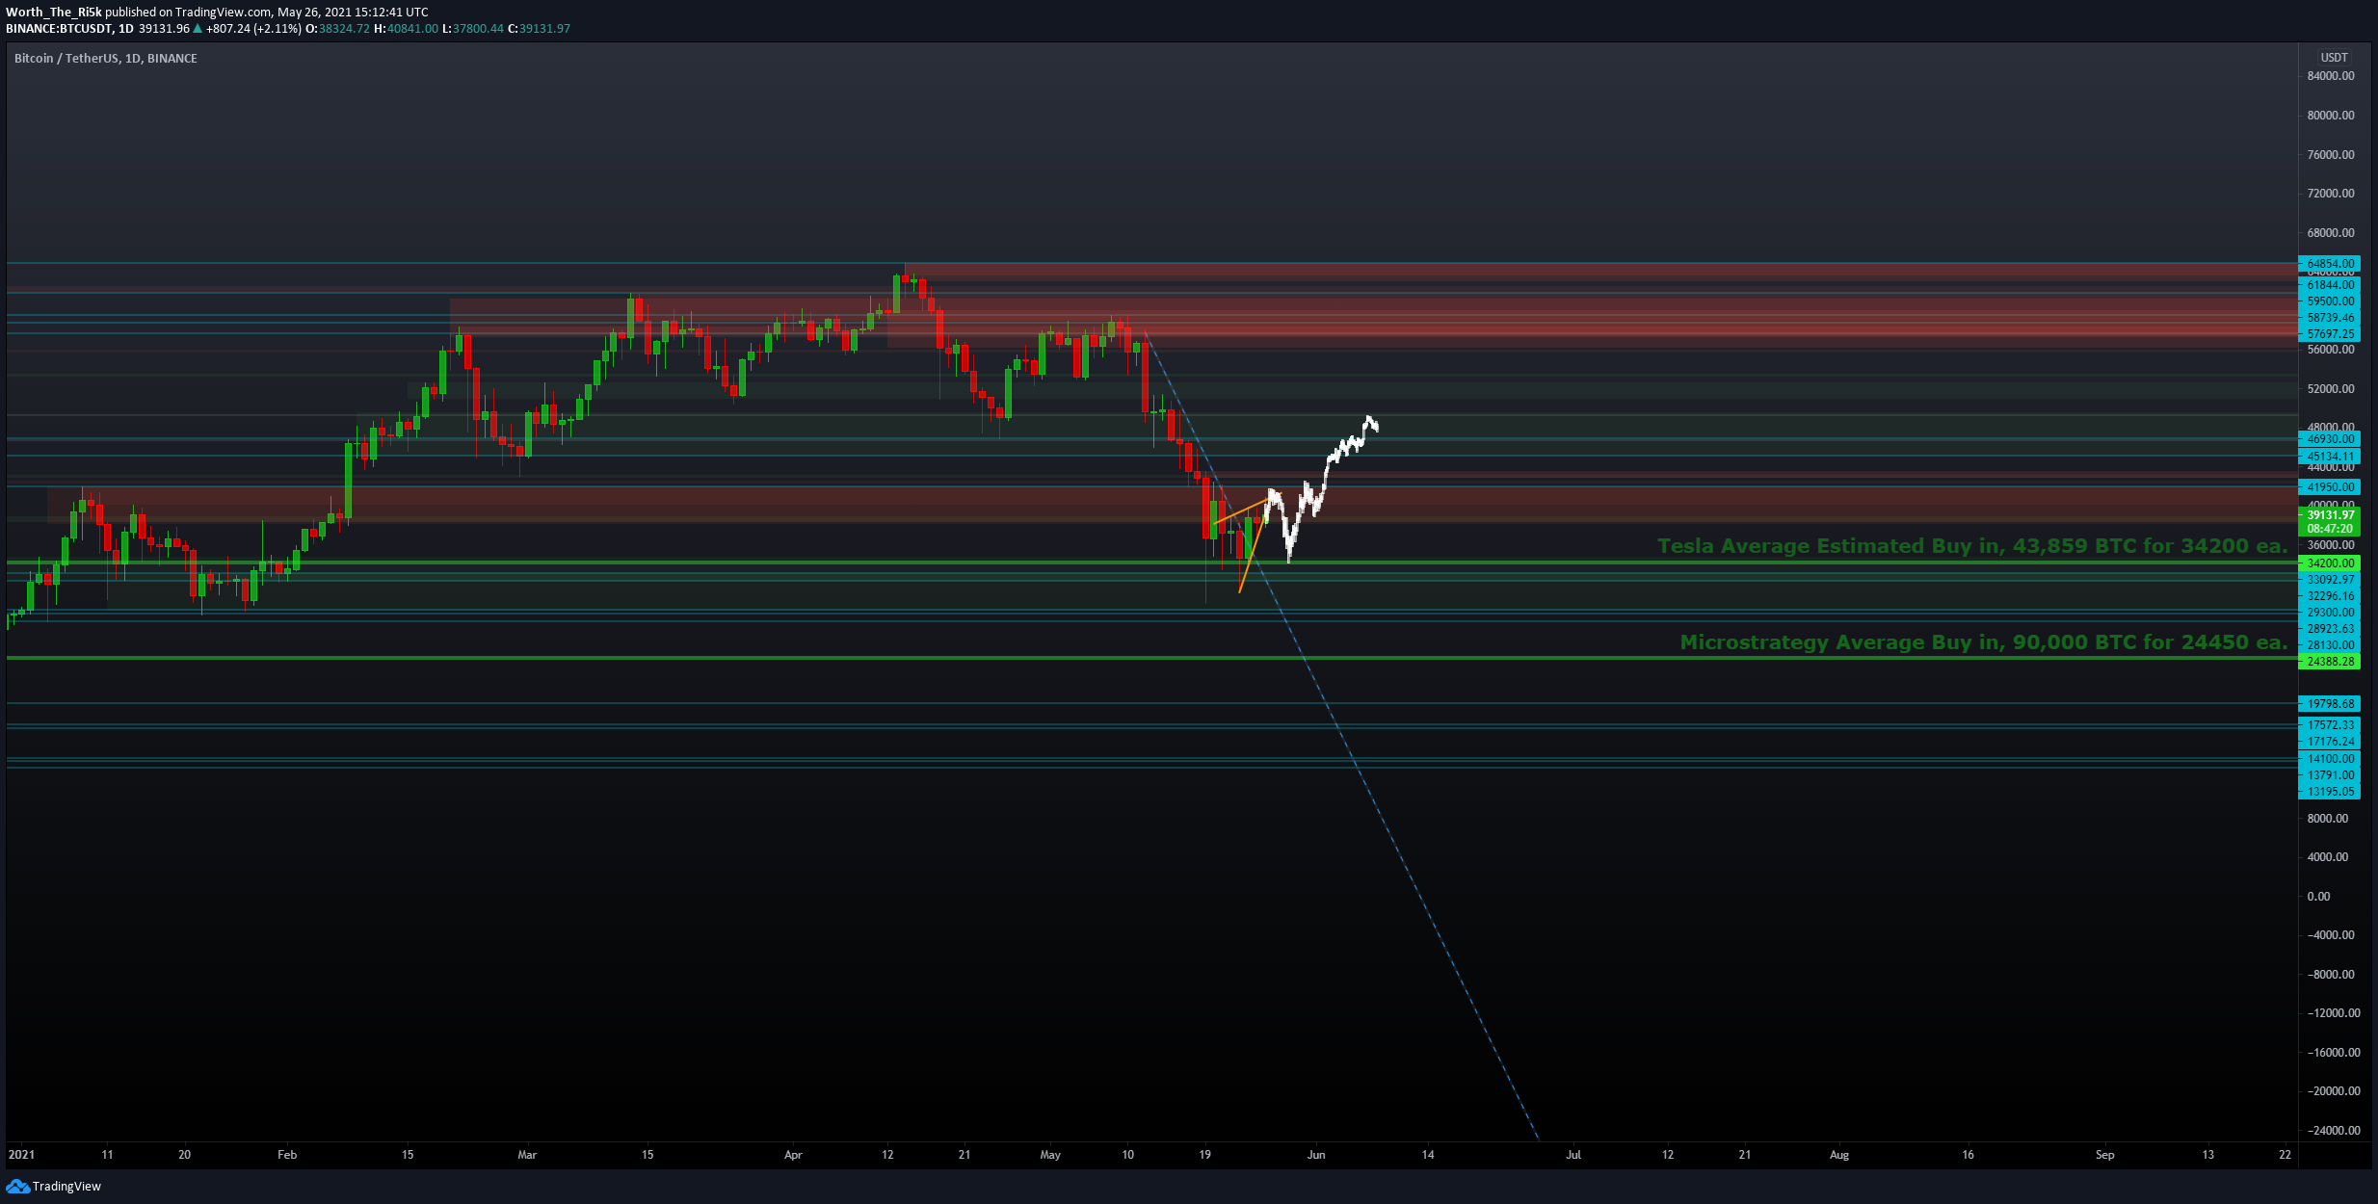The height and width of the screenshot is (1204, 2378).
Task: Click the Tesla Average Estimated Buy in annotation
Action: pyautogui.click(x=1972, y=546)
